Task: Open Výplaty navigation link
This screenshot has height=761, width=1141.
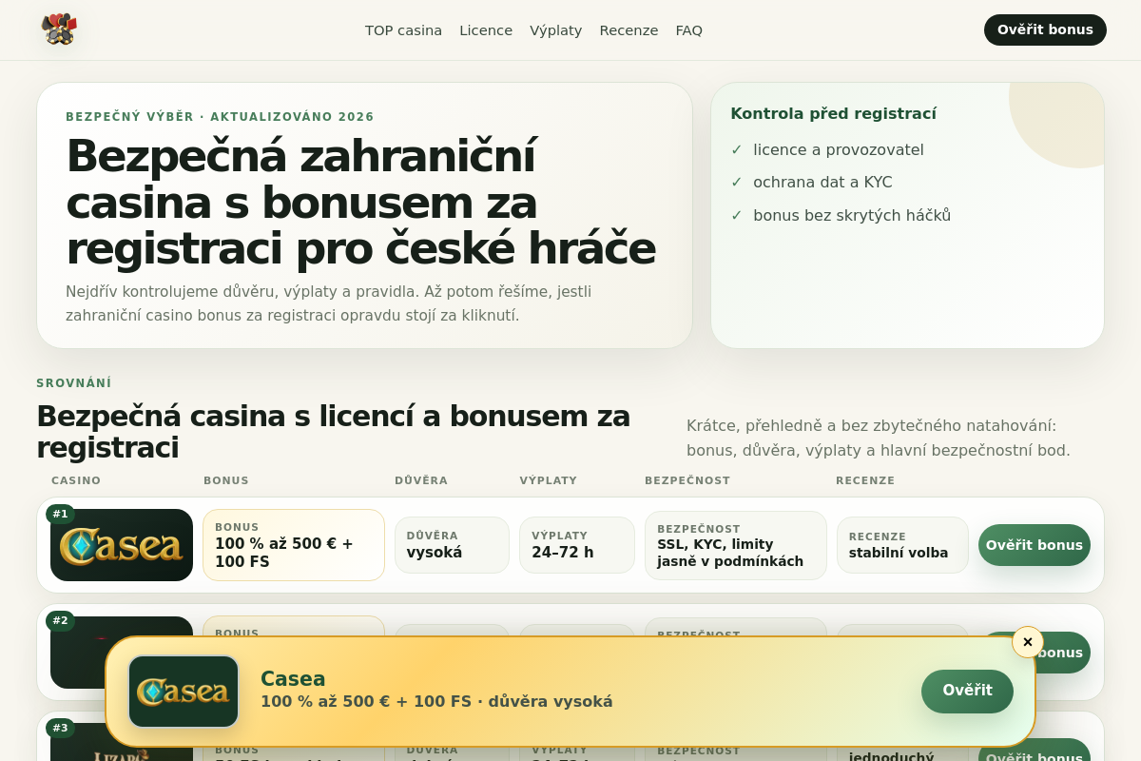Action: pyautogui.click(x=556, y=30)
